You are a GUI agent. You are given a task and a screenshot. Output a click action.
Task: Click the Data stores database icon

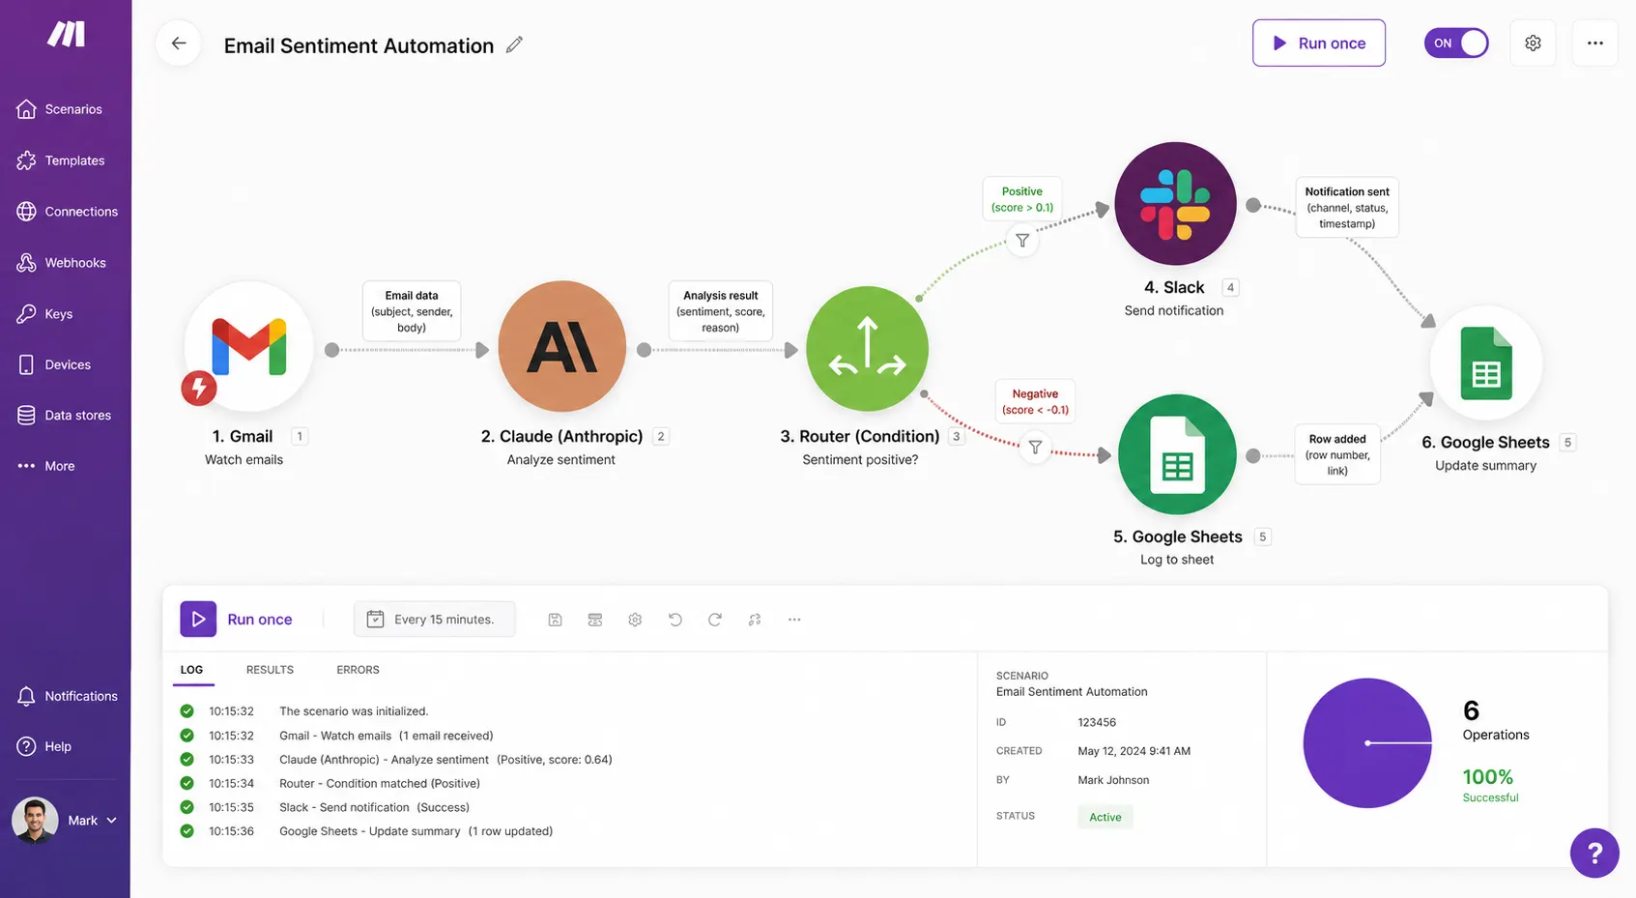(x=26, y=416)
